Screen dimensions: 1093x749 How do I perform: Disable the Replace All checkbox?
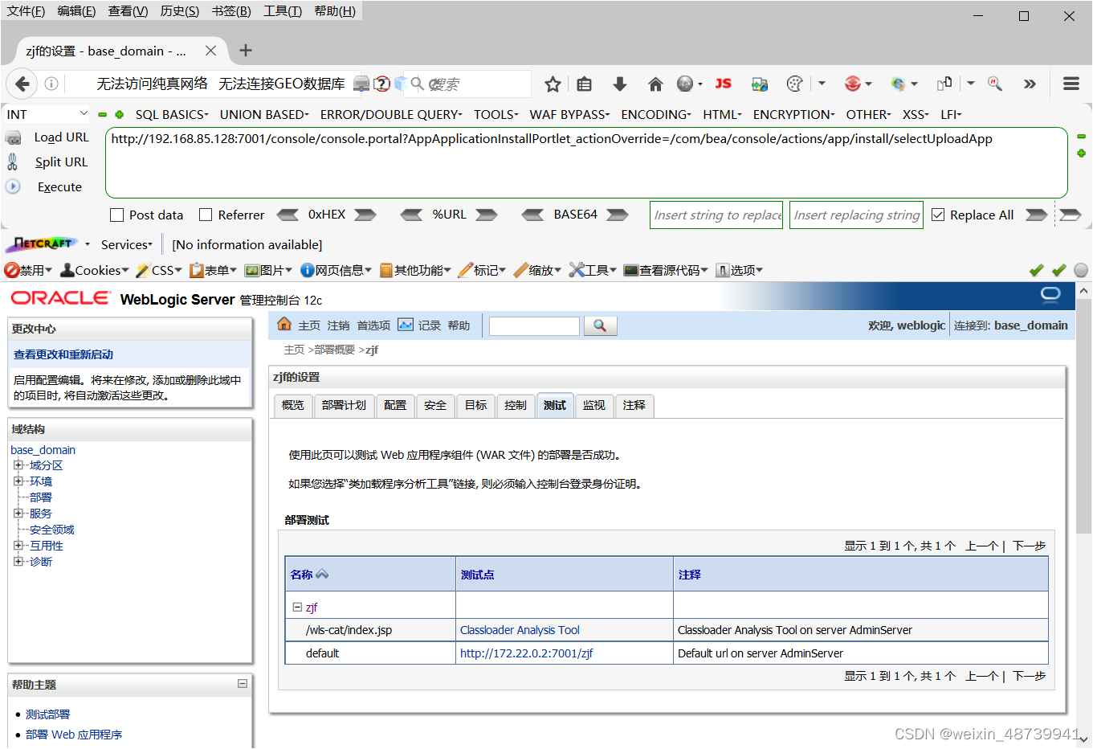[938, 215]
